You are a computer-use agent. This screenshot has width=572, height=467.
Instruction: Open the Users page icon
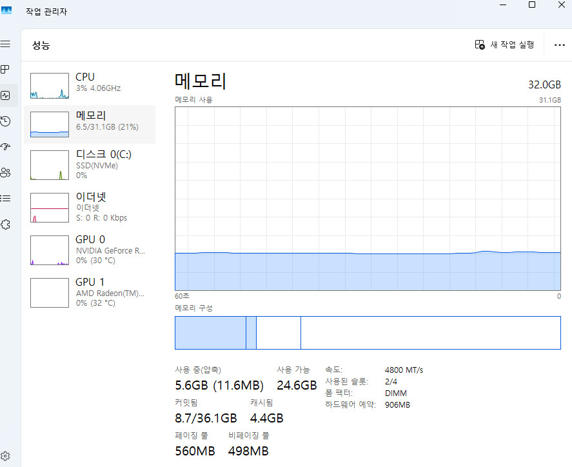[5, 173]
